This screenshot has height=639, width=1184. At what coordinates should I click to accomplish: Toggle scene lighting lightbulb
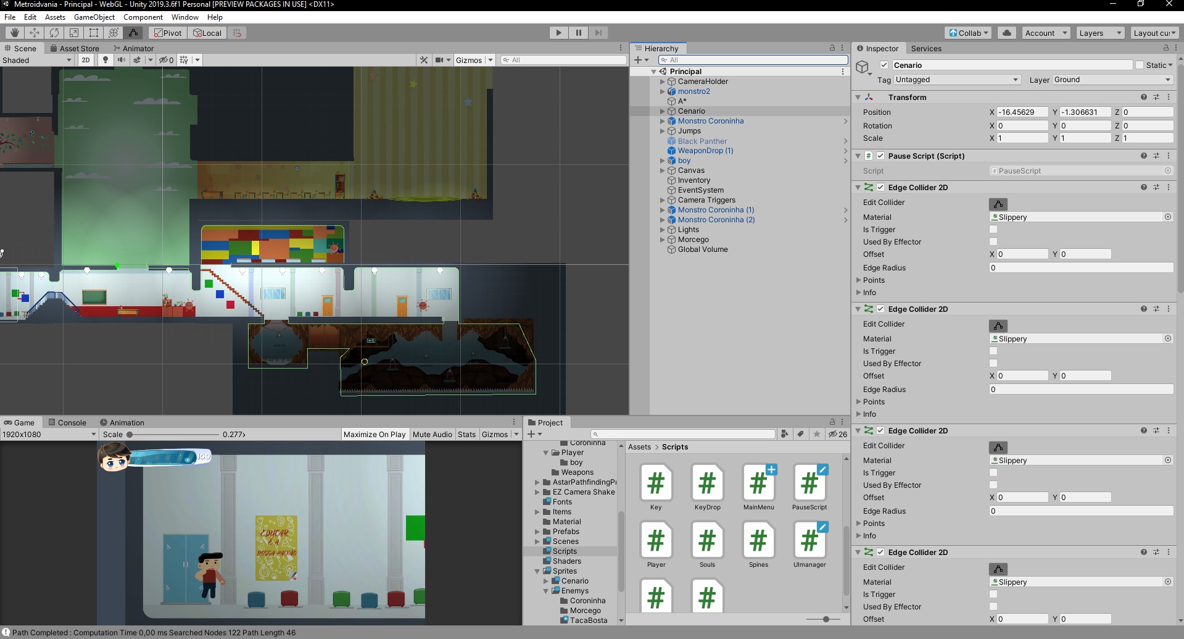point(106,60)
